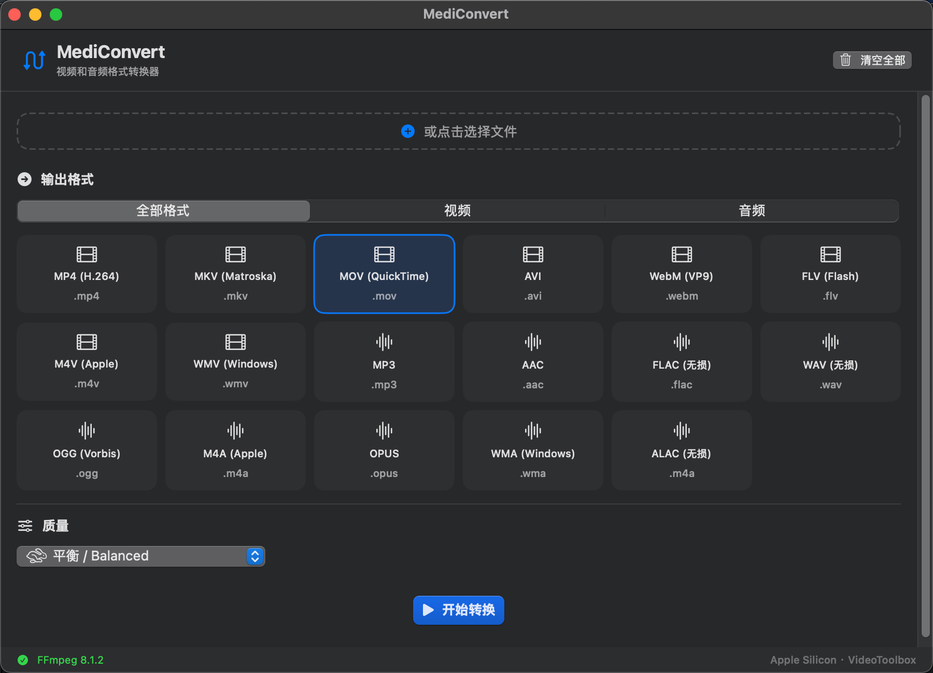The image size is (933, 673).
Task: Click the trash icon in Clear All
Action: (845, 60)
